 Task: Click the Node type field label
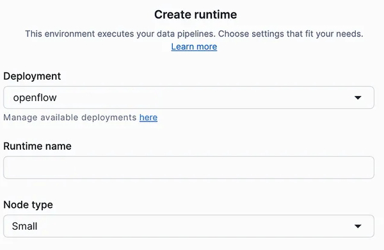28,205
